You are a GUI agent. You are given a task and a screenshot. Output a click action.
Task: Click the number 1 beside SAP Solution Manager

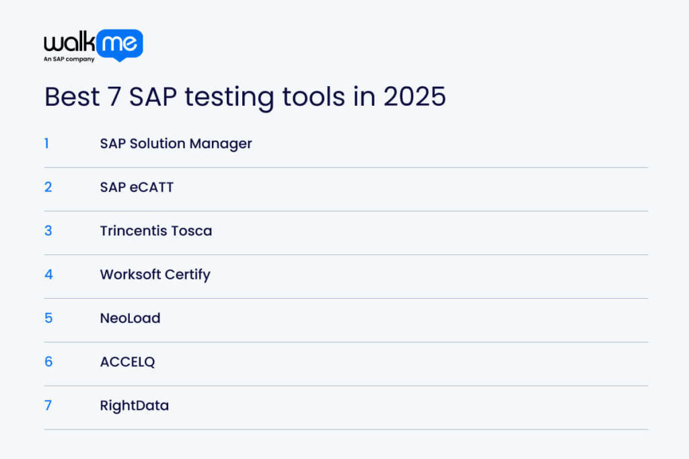click(x=46, y=143)
